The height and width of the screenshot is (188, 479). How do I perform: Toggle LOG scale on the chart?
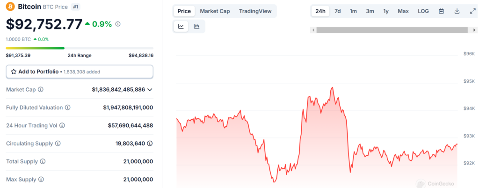423,11
